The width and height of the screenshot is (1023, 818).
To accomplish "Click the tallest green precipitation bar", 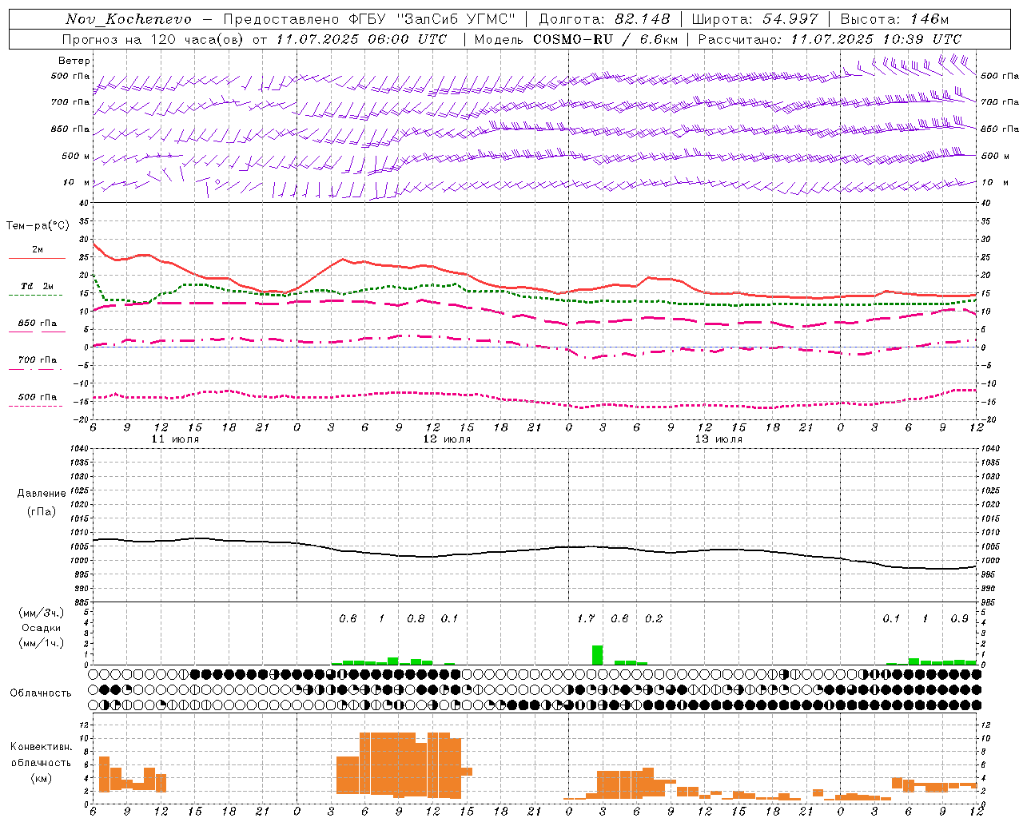I will pyautogui.click(x=597, y=655).
